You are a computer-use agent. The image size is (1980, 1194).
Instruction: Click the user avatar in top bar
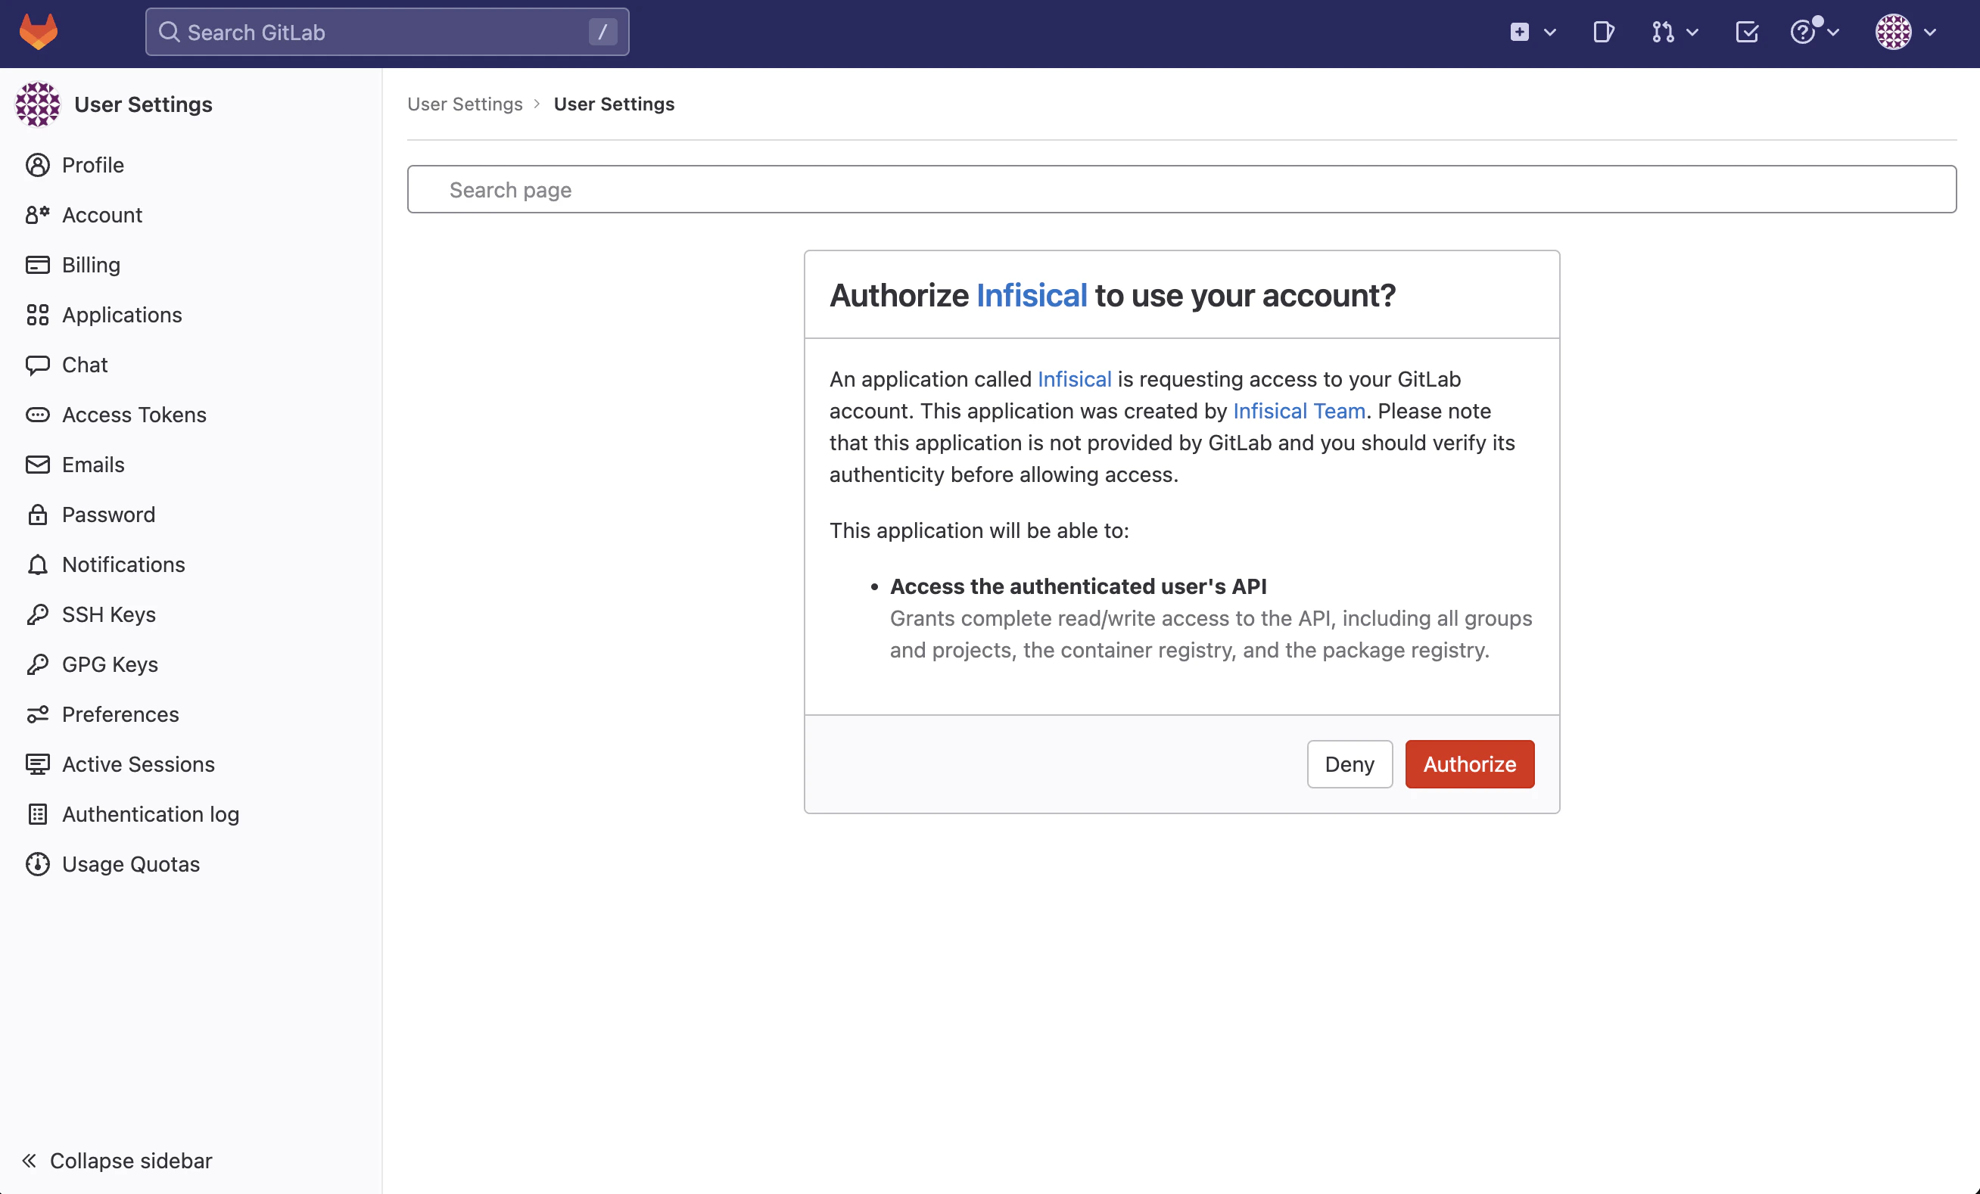1893,32
